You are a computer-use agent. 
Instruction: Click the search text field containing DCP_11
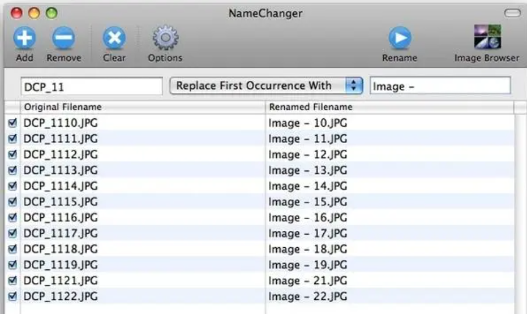pos(92,87)
